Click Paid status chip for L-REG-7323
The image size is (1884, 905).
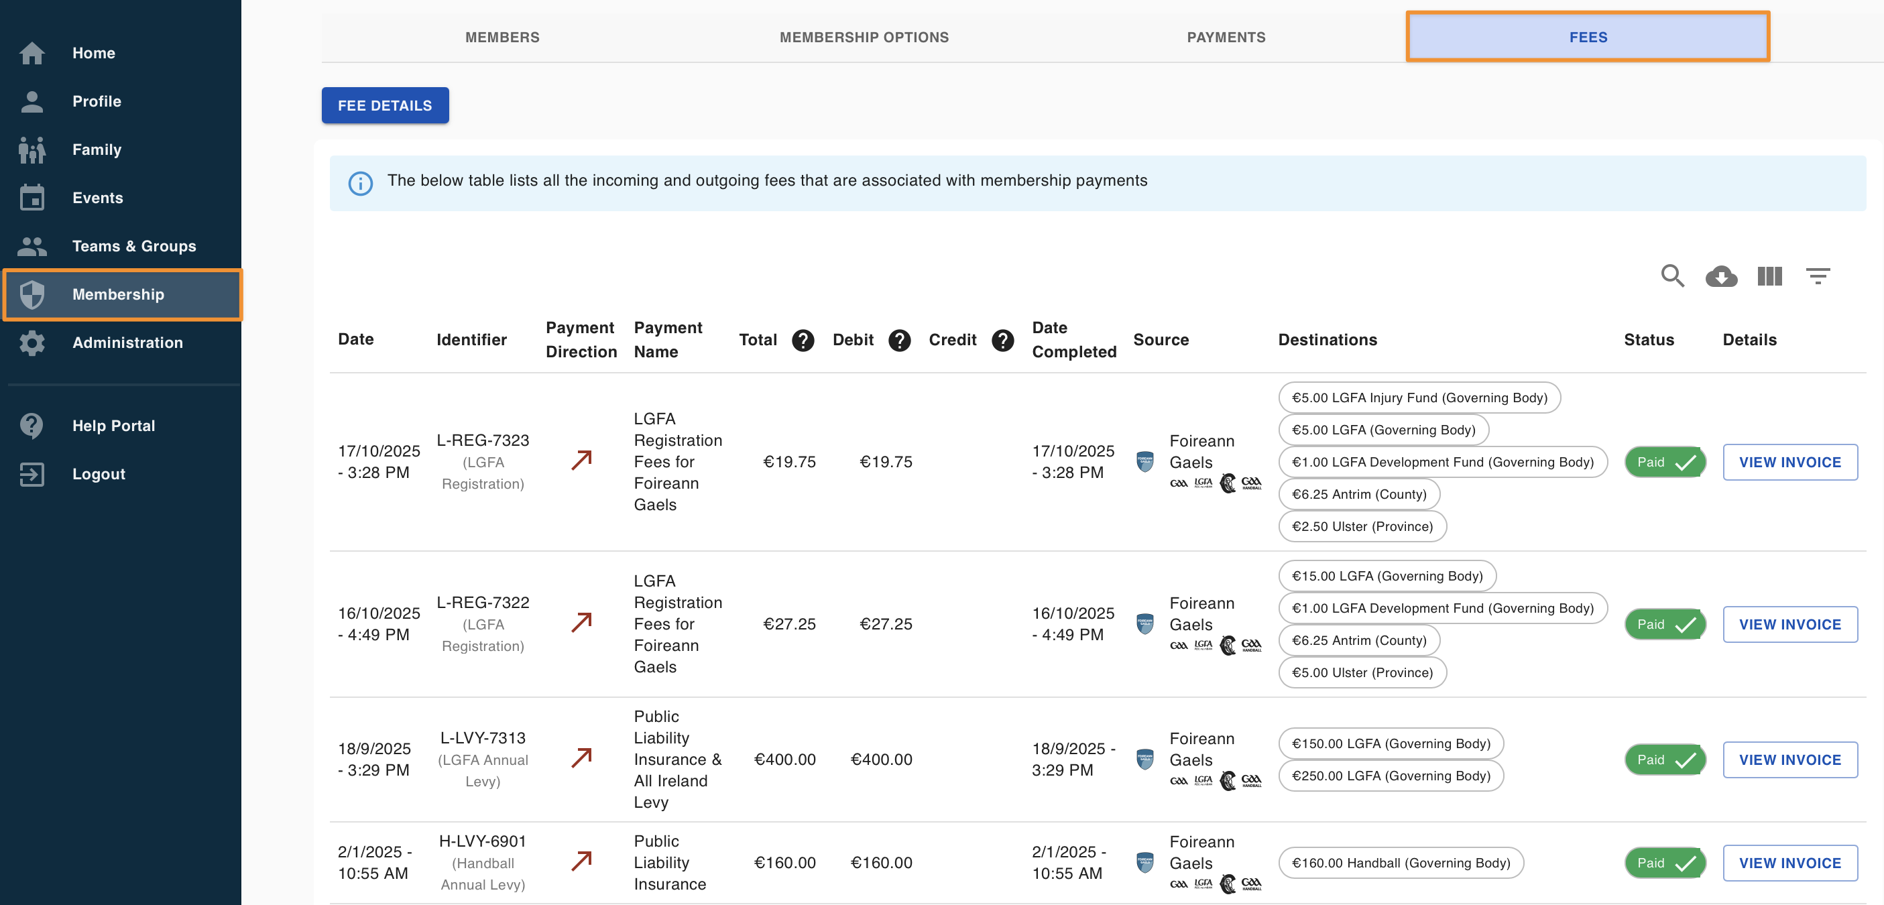[x=1665, y=462]
